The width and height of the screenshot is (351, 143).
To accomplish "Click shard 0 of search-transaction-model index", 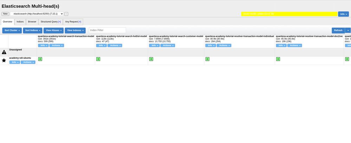I will (40, 59).
